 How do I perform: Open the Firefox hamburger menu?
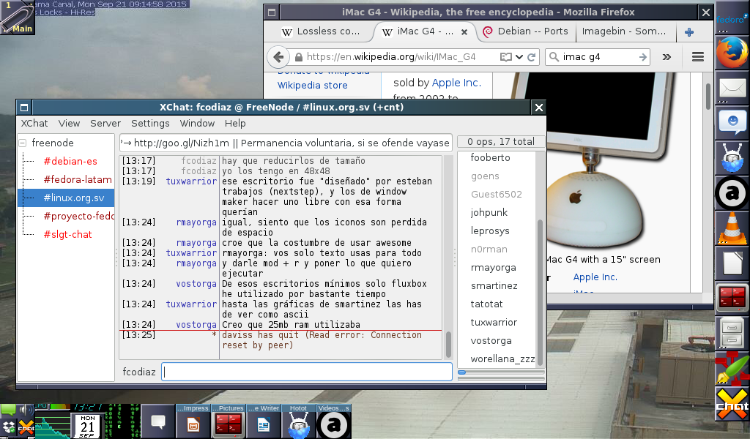pyautogui.click(x=698, y=57)
